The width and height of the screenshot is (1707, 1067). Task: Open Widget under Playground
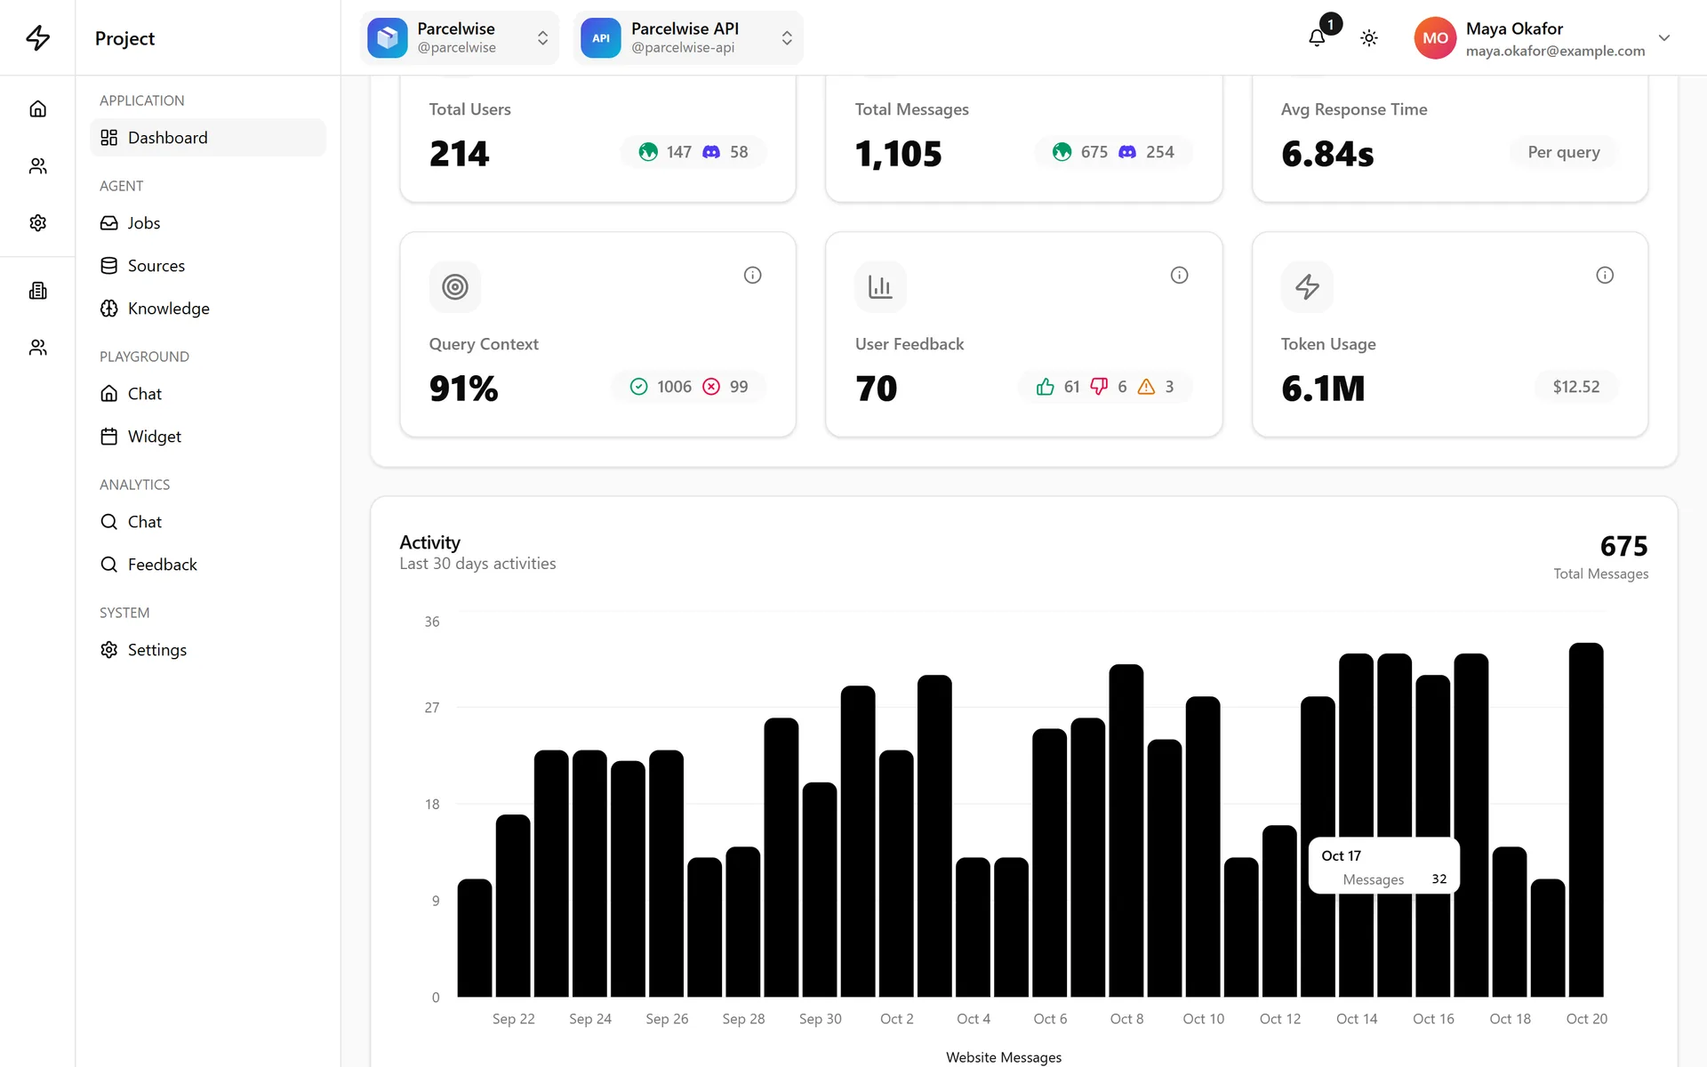pos(208,437)
